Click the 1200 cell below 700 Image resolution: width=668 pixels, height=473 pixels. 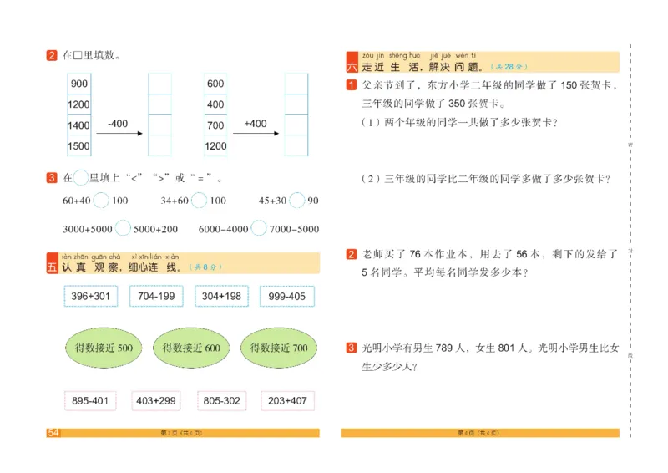tap(215, 146)
